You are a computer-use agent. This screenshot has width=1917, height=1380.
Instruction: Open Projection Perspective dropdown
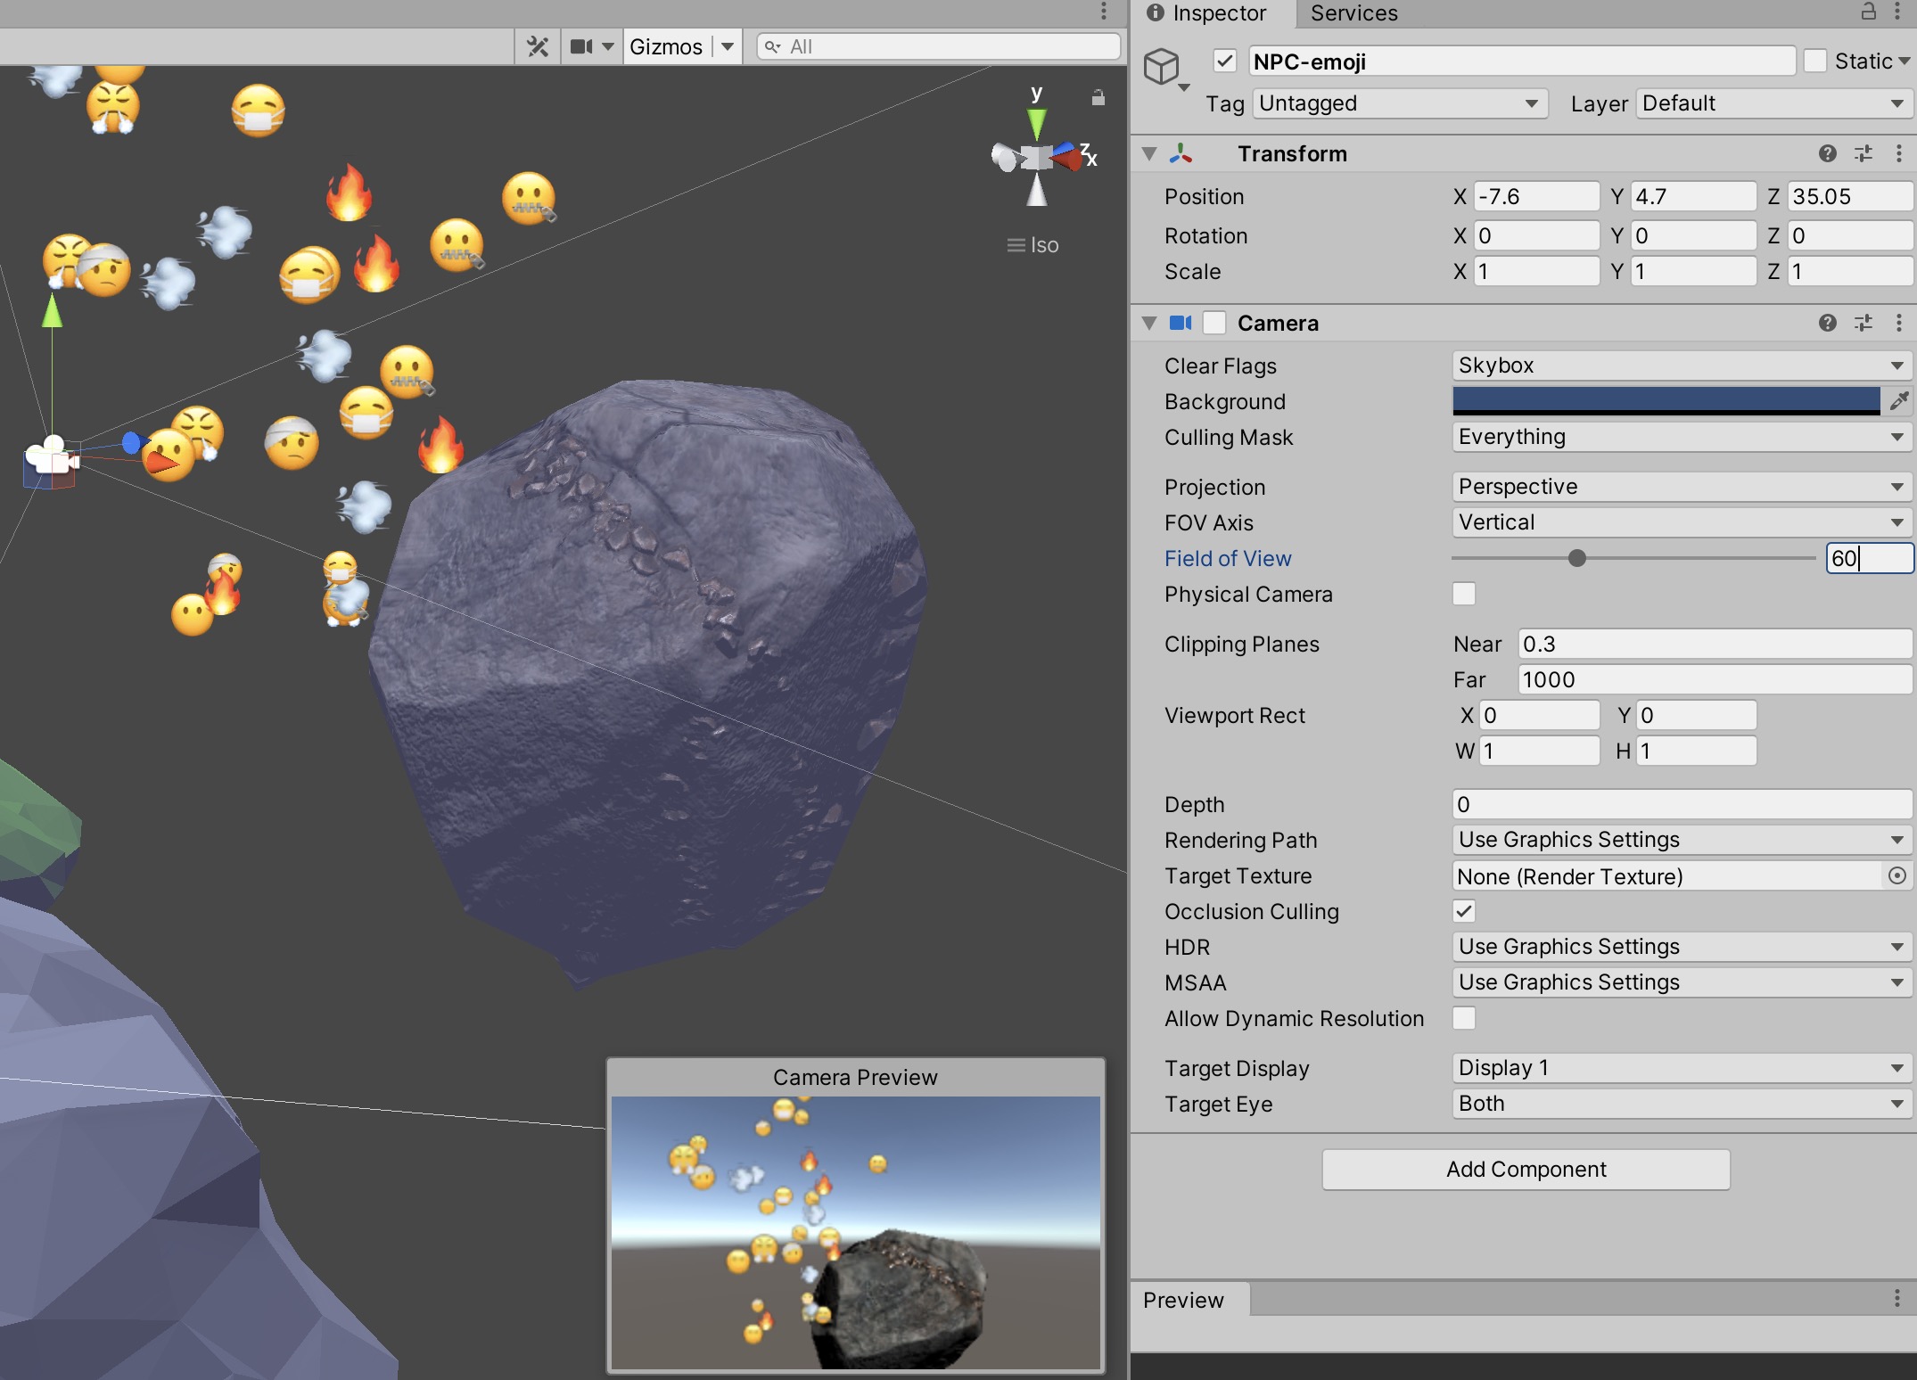click(1682, 487)
